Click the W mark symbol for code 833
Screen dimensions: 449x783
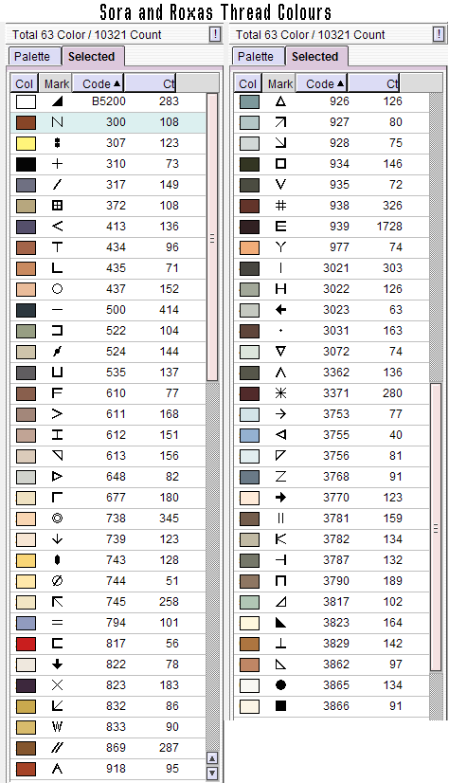coord(58,726)
